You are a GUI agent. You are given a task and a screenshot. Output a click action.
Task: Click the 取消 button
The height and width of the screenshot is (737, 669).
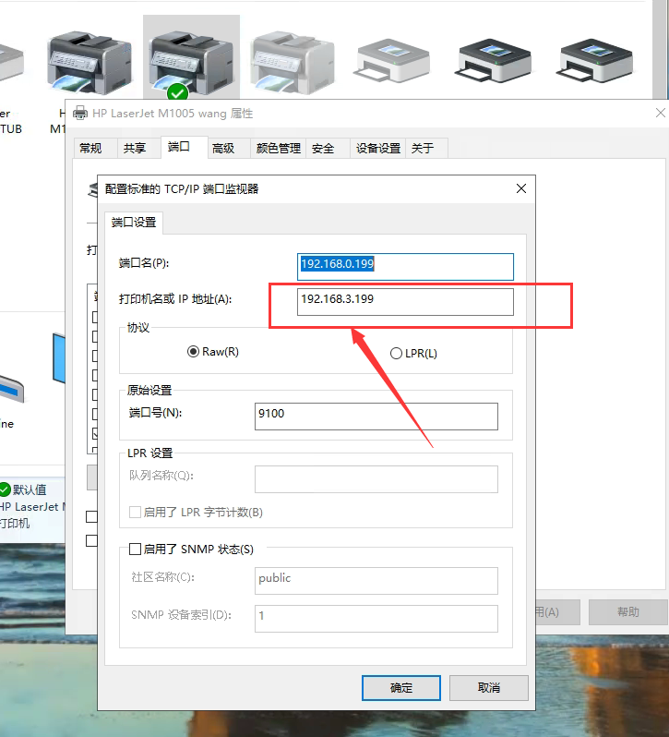click(489, 688)
